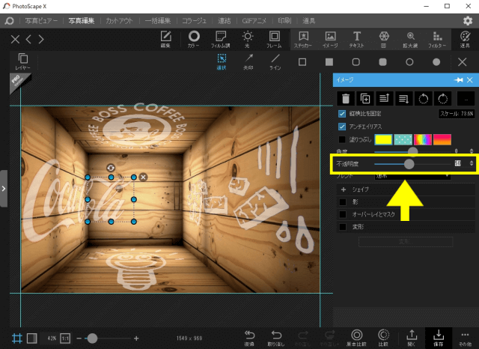Select the outlined rectangle shape
The width and height of the screenshot is (479, 349).
302,62
